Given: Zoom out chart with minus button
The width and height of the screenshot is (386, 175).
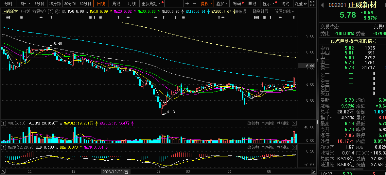Looking at the screenshot, I should point(194,4).
